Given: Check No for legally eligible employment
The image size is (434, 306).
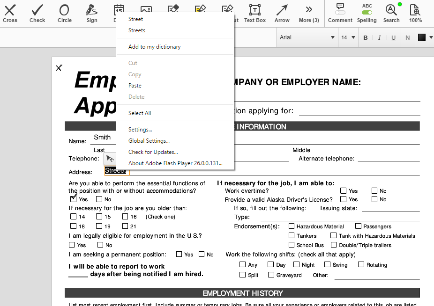Looking at the screenshot, I should coord(100,245).
